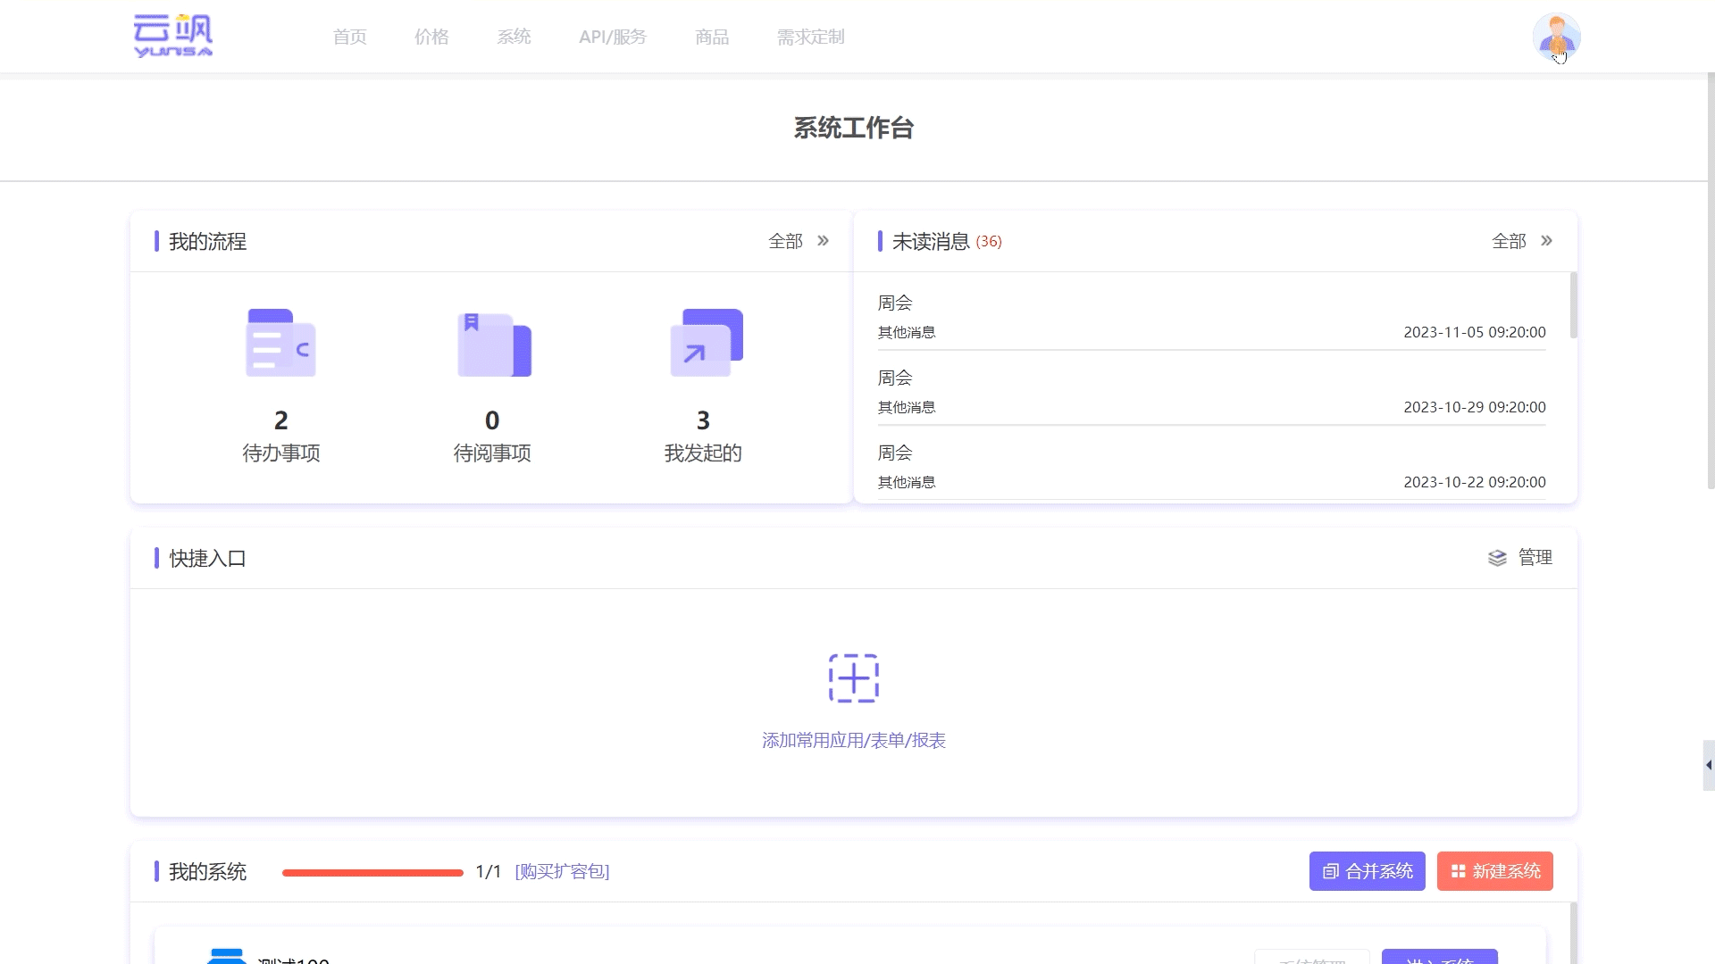Click the unread count (36)

[x=989, y=242]
